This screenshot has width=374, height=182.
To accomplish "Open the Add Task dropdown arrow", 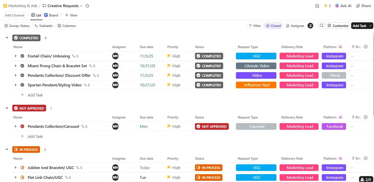I will [371, 26].
